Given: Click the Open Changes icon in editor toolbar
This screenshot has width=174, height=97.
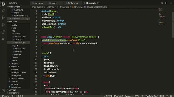Looking at the screenshot, I should (x=162, y=3).
